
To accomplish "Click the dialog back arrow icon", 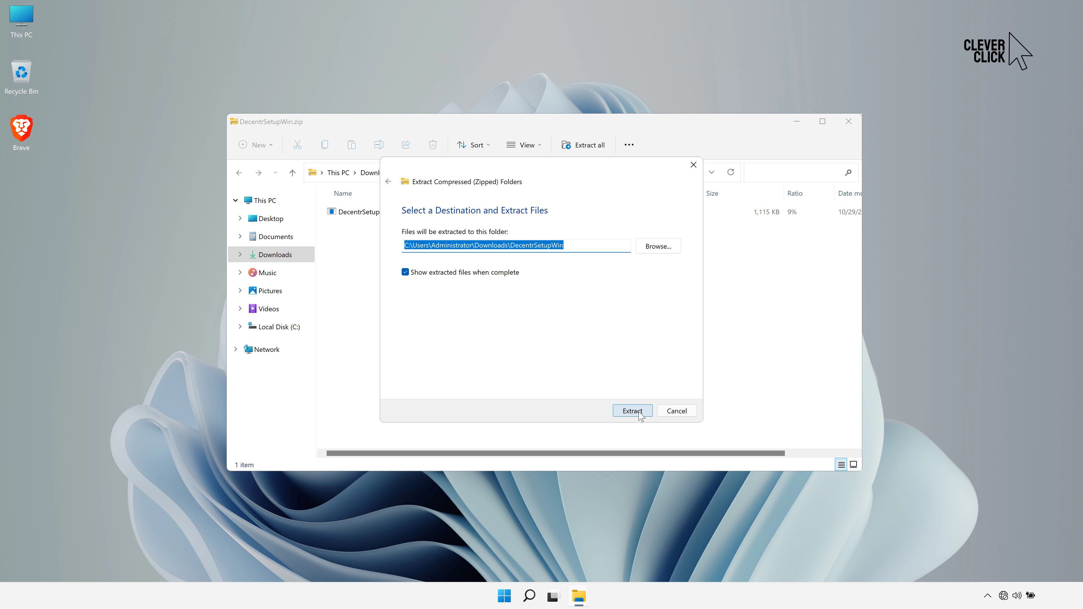I will point(388,182).
